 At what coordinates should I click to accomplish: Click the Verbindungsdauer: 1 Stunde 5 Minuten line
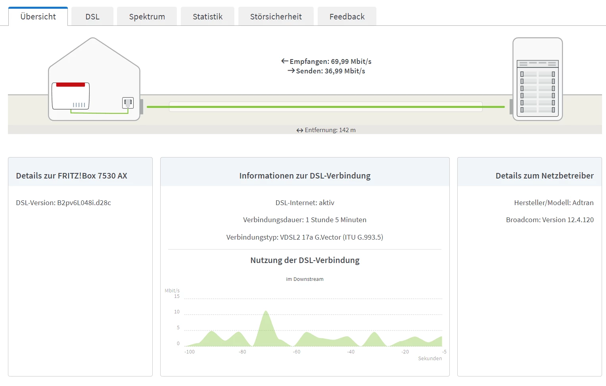pyautogui.click(x=305, y=220)
